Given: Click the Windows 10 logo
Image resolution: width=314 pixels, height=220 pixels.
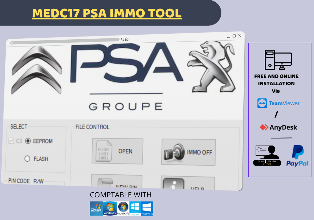Looking at the screenshot, I should pyautogui.click(x=147, y=209).
